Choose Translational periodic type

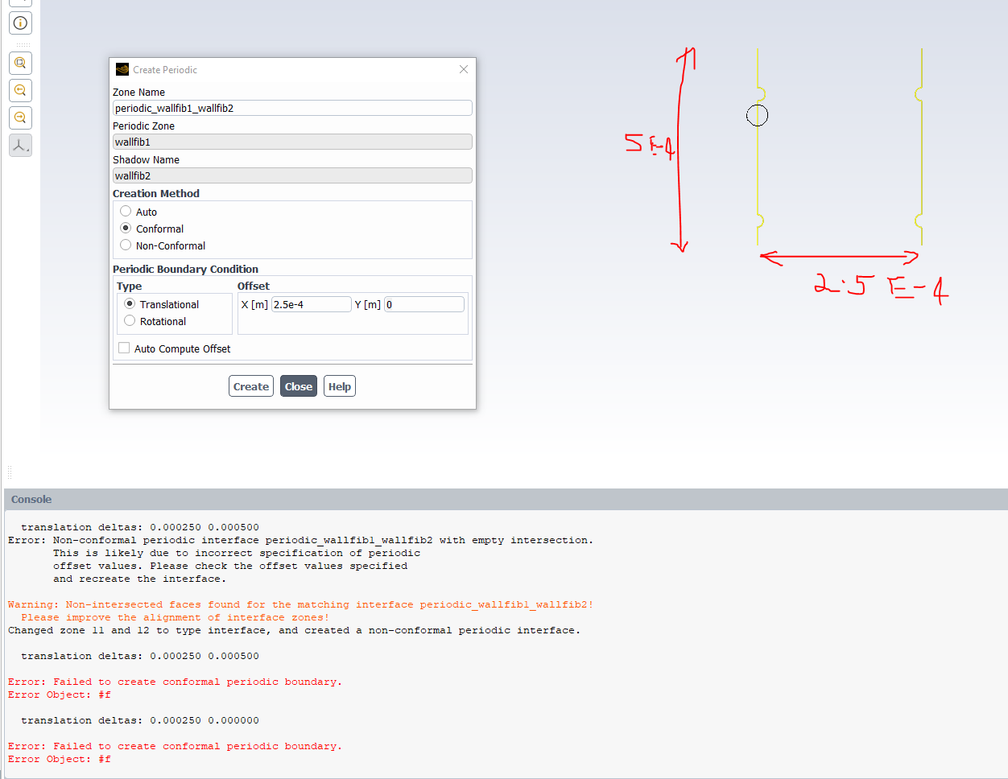click(x=130, y=304)
